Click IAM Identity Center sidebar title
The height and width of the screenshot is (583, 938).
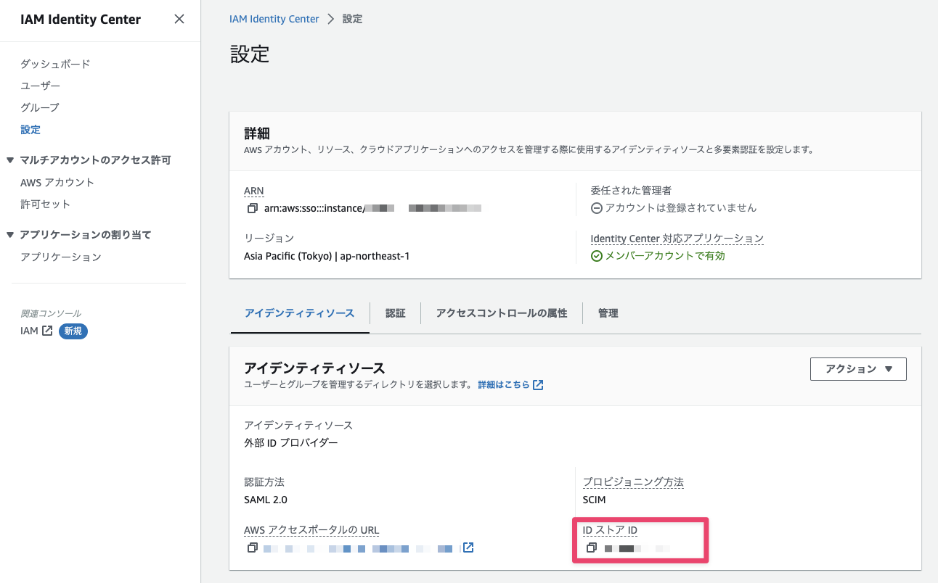click(x=81, y=20)
